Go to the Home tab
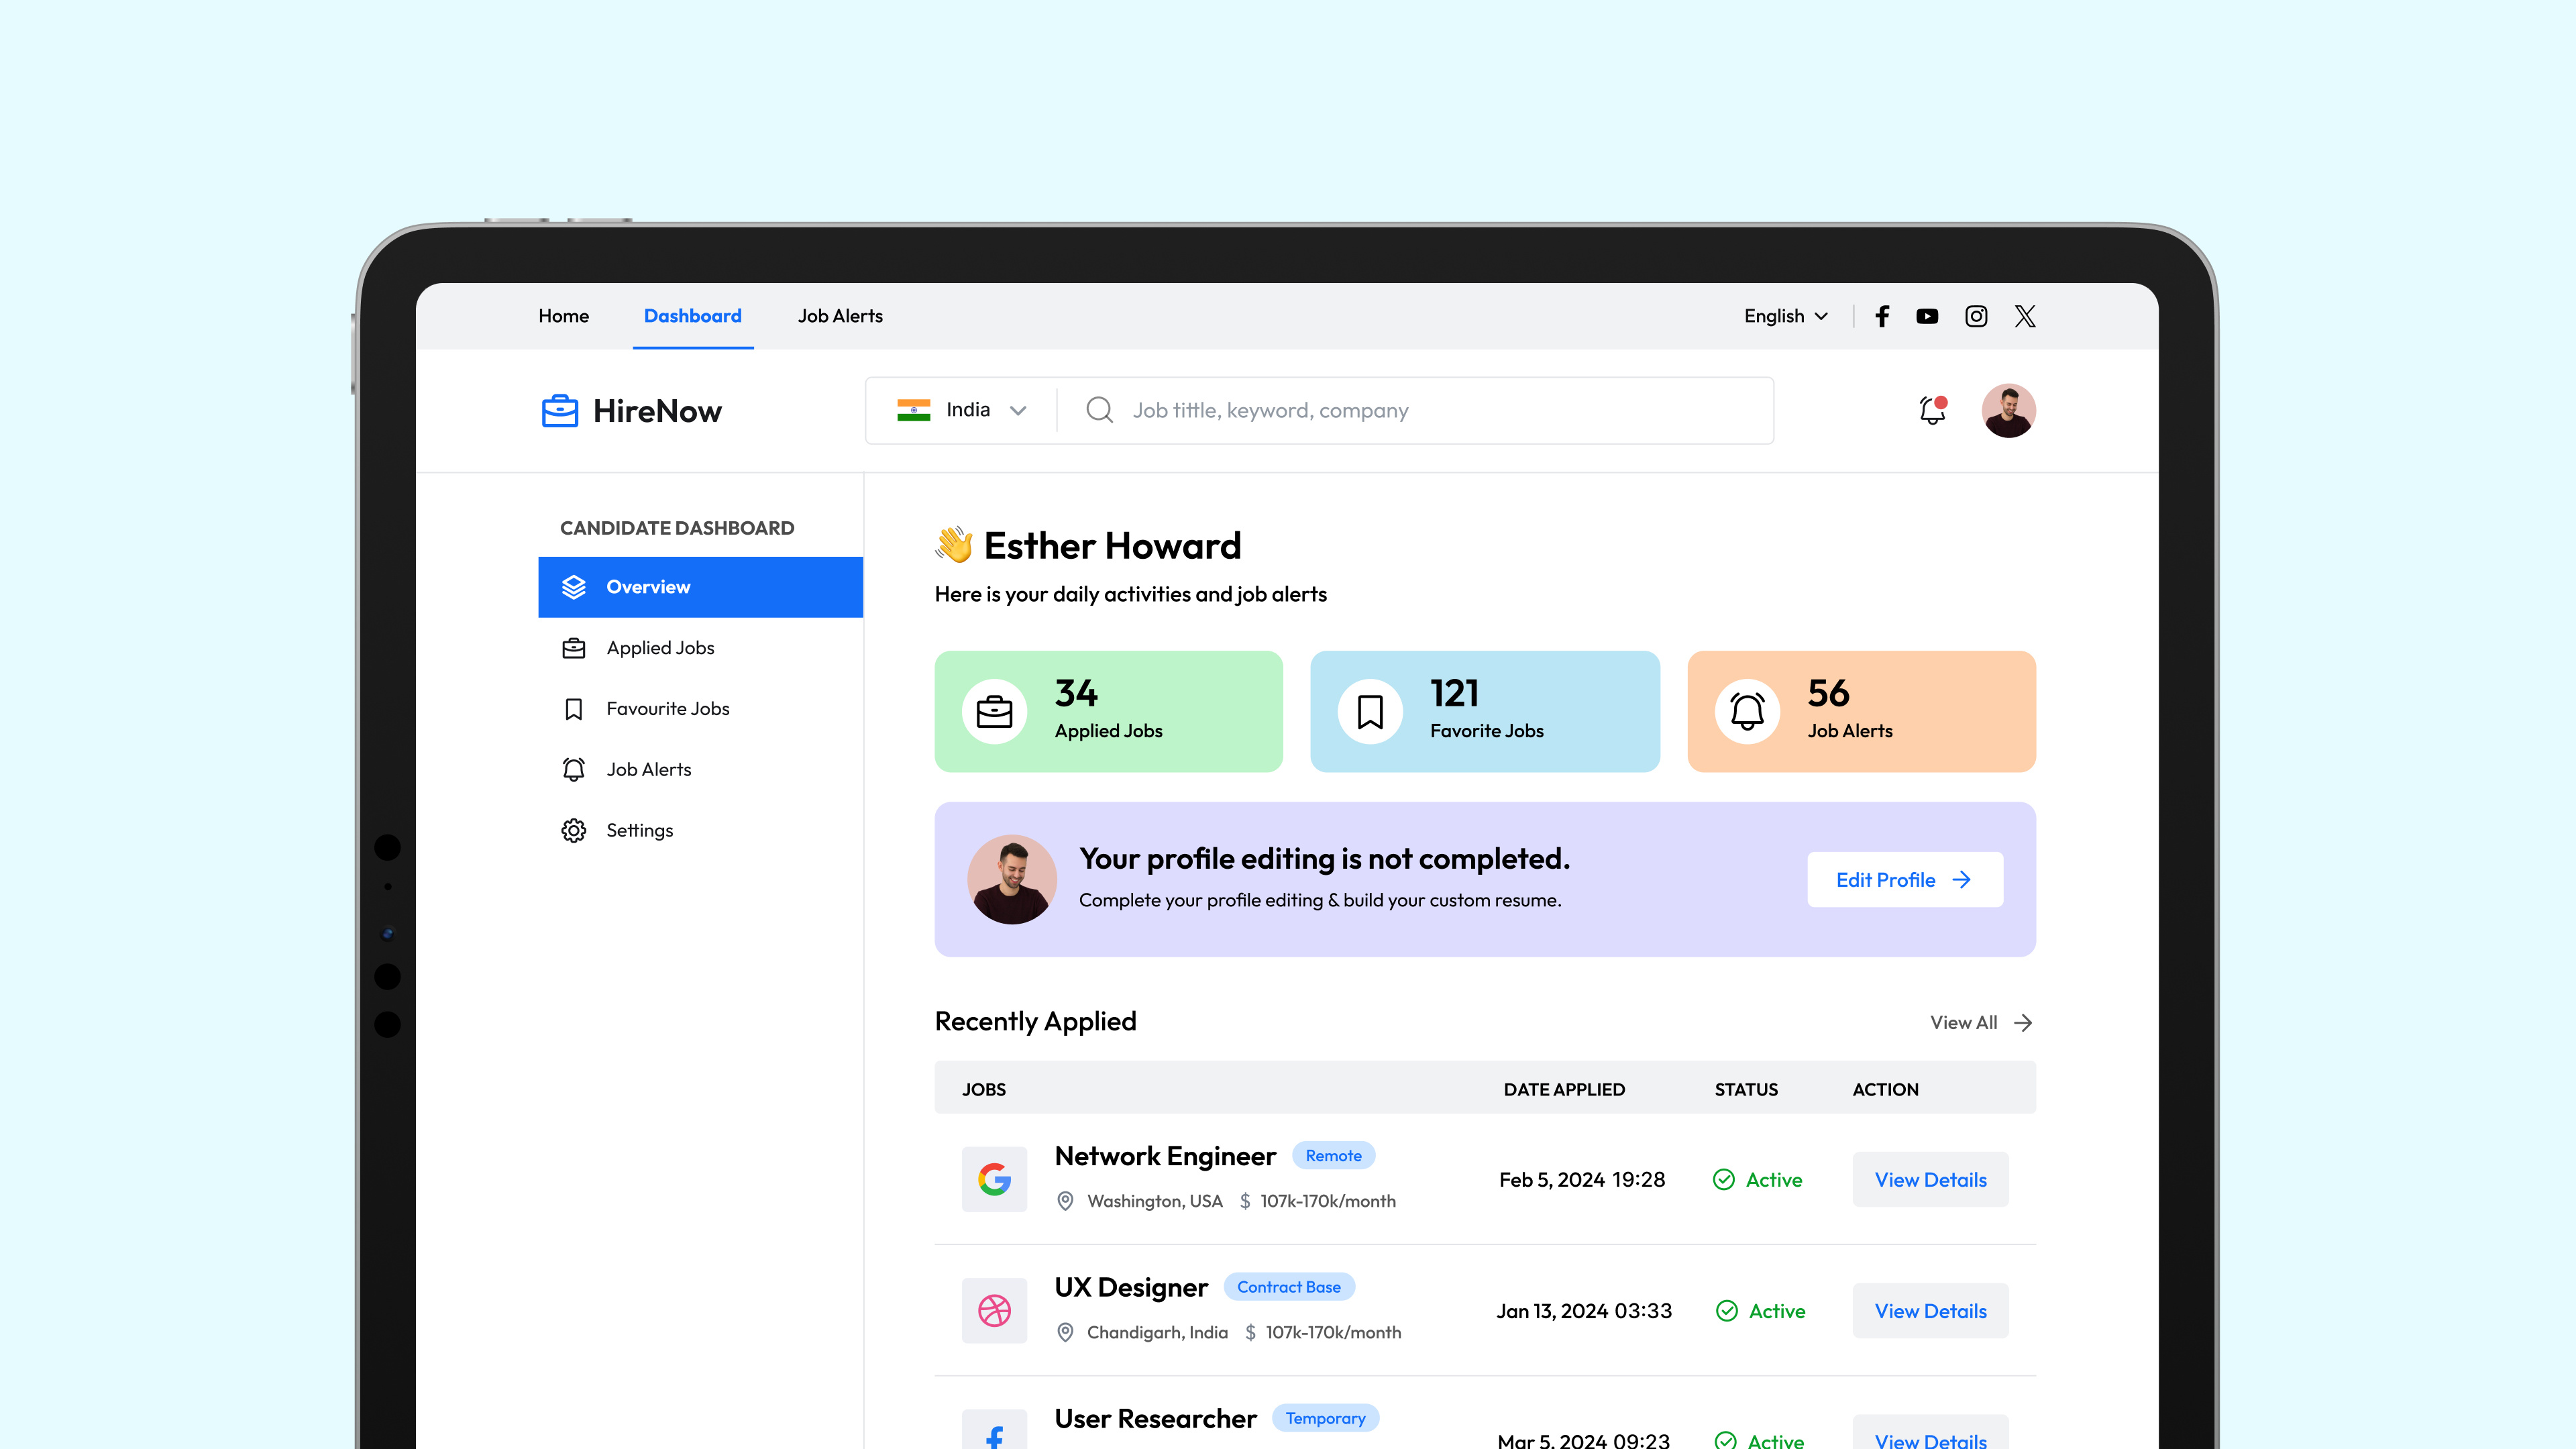The image size is (2576, 1449). (563, 316)
